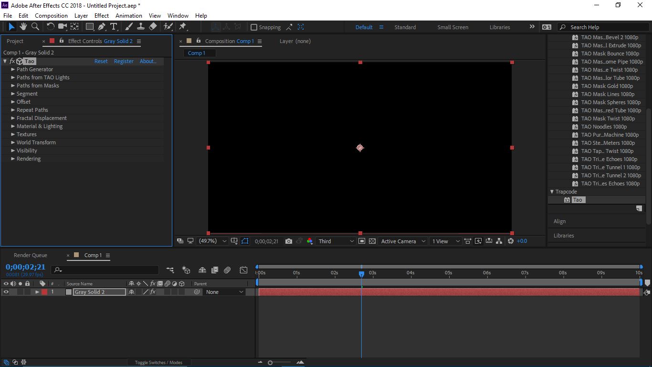Toggle fx switch on Gray Solid 2
This screenshot has height=367, width=652.
point(153,292)
